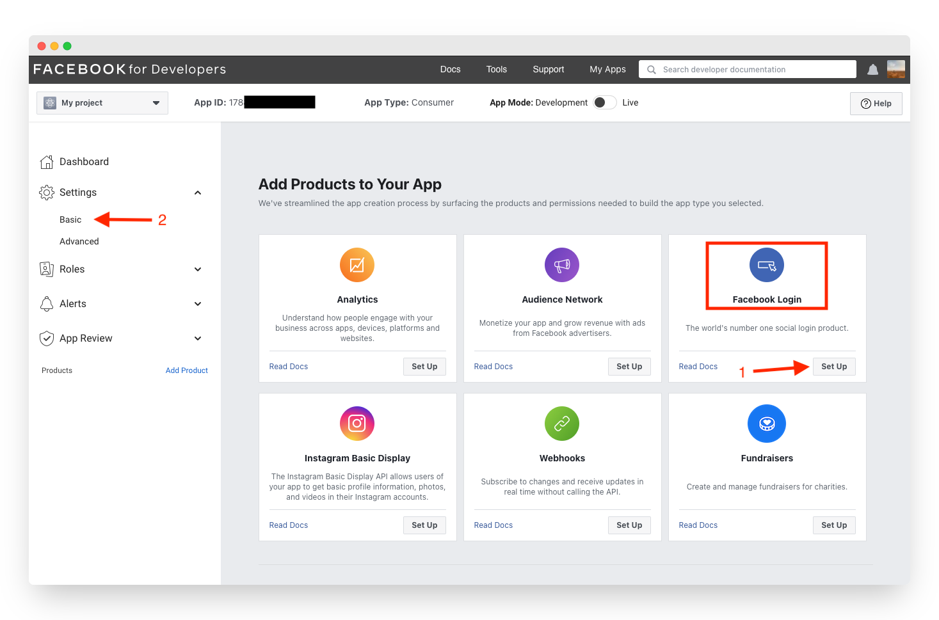Click the Webhooks card title
The height and width of the screenshot is (620, 939).
(562, 458)
